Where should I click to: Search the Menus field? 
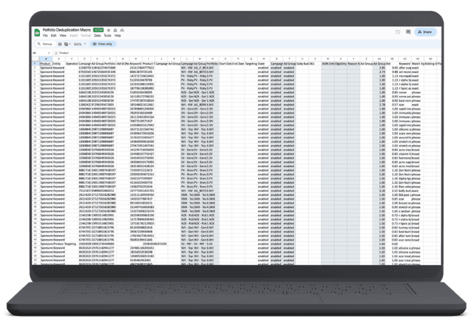click(x=45, y=44)
